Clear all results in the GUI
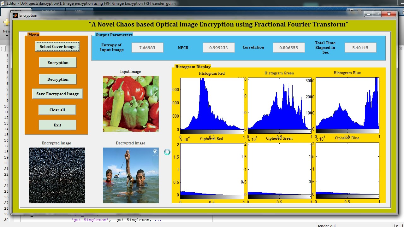 pos(57,110)
